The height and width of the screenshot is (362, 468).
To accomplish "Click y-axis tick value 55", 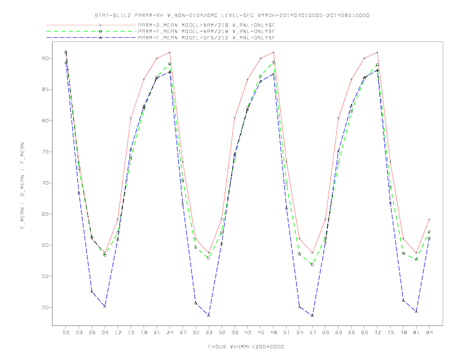I will coord(45,276).
